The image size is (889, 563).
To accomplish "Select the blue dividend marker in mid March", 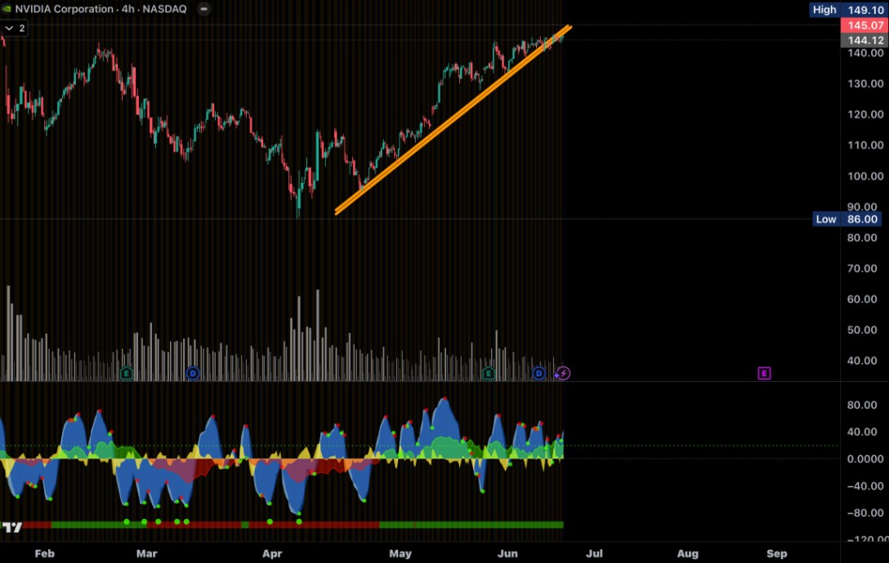I will 193,373.
